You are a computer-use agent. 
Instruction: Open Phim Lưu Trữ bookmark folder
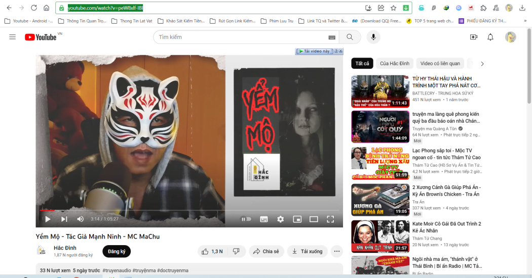(277, 21)
